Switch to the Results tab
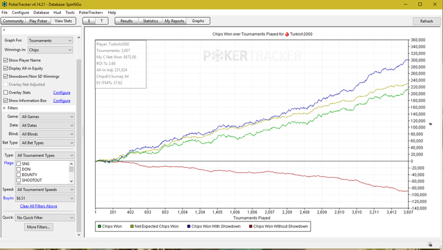Image resolution: width=443 pixels, height=250 pixels. click(127, 21)
